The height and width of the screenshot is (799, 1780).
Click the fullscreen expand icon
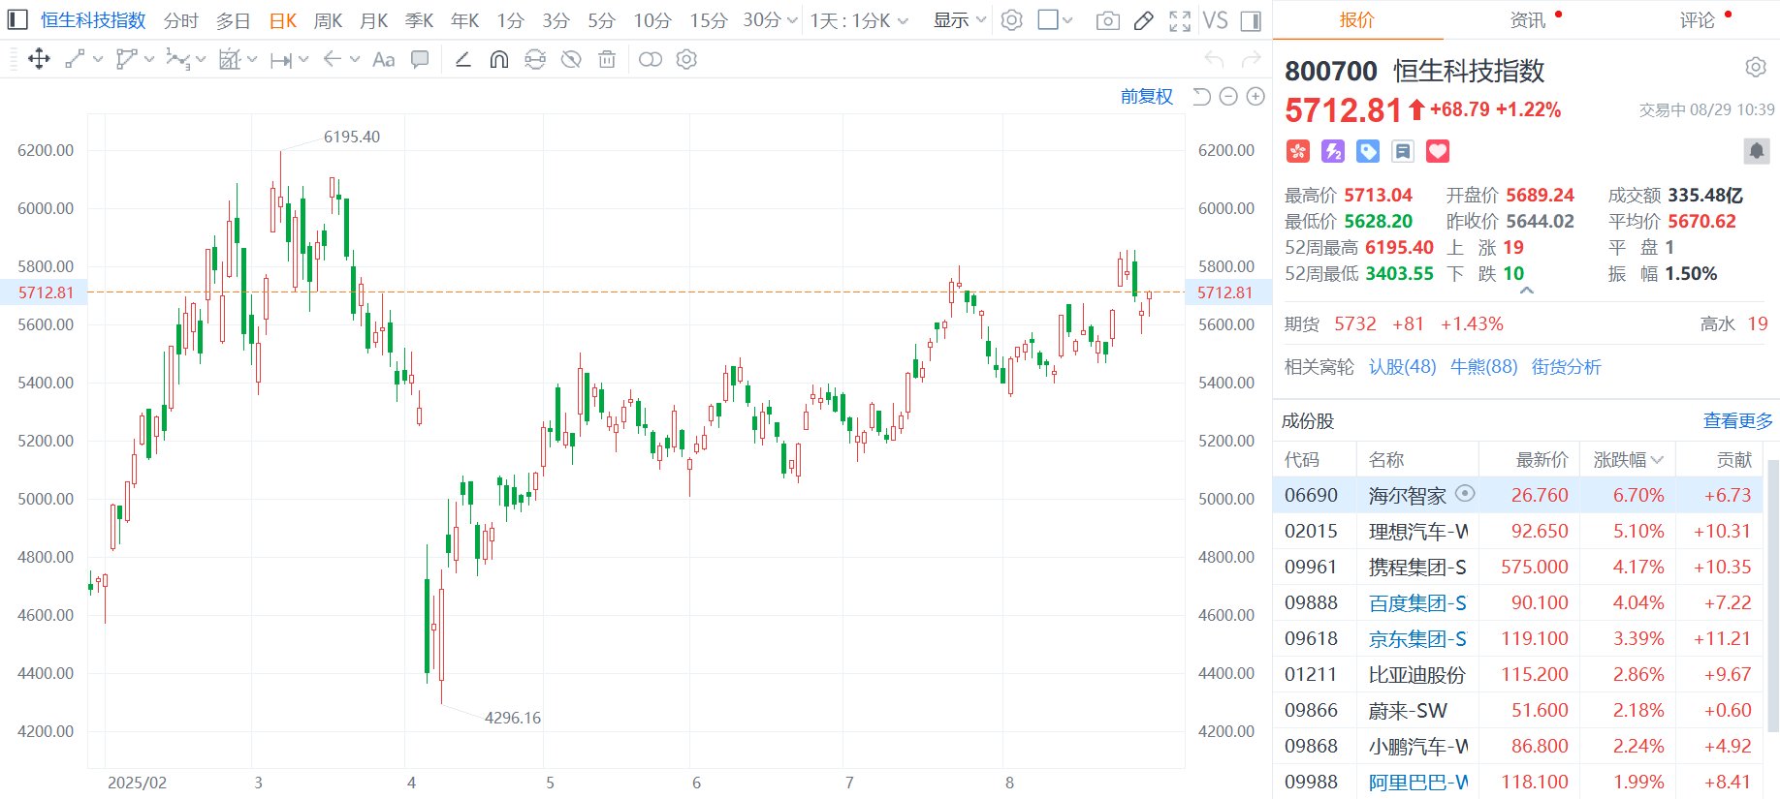[1180, 20]
